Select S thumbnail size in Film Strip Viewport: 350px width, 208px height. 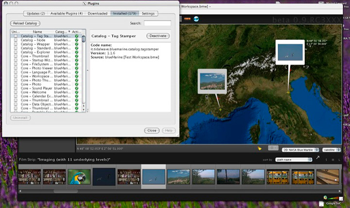(x=326, y=160)
